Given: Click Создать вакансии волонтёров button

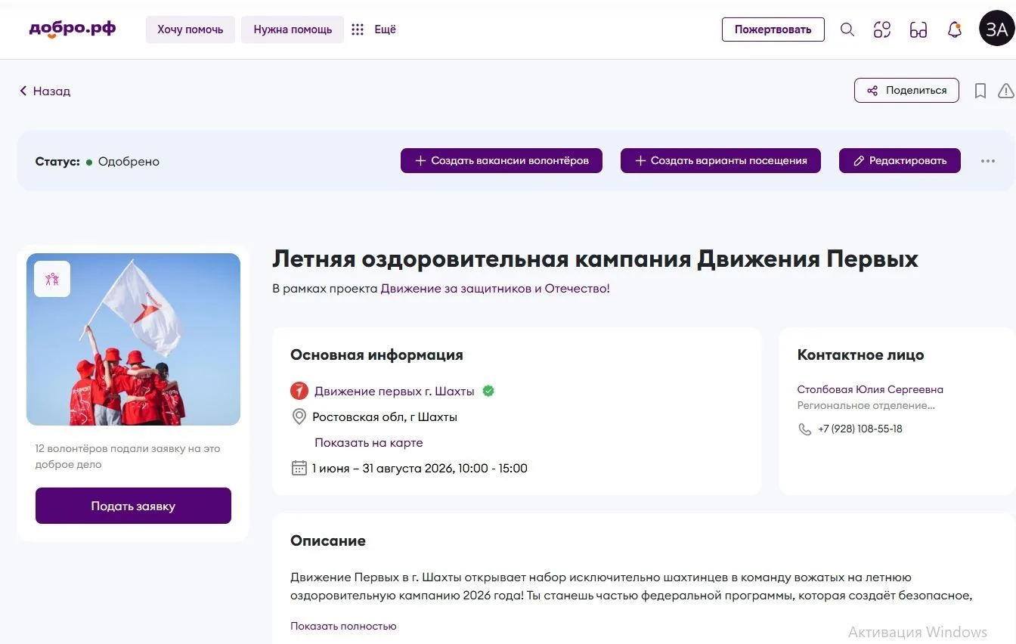Looking at the screenshot, I should point(501,160).
